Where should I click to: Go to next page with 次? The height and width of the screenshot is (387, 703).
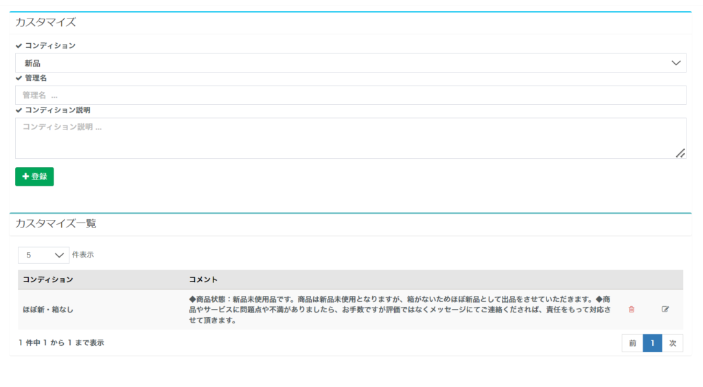pyautogui.click(x=672, y=343)
